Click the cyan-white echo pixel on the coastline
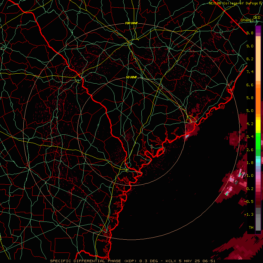Viewport: 263px width, 263px height. click(x=187, y=136)
